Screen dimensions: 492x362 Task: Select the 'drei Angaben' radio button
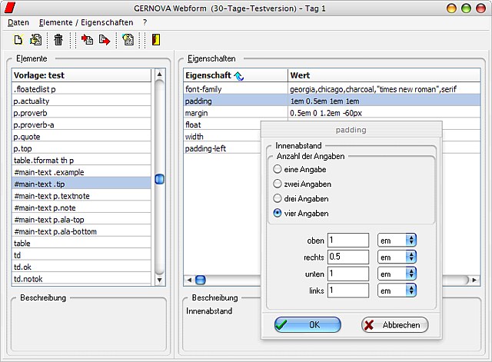pyautogui.click(x=278, y=198)
